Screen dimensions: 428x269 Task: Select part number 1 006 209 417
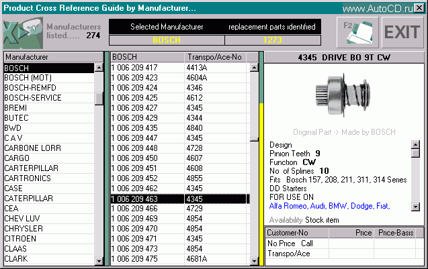147,68
